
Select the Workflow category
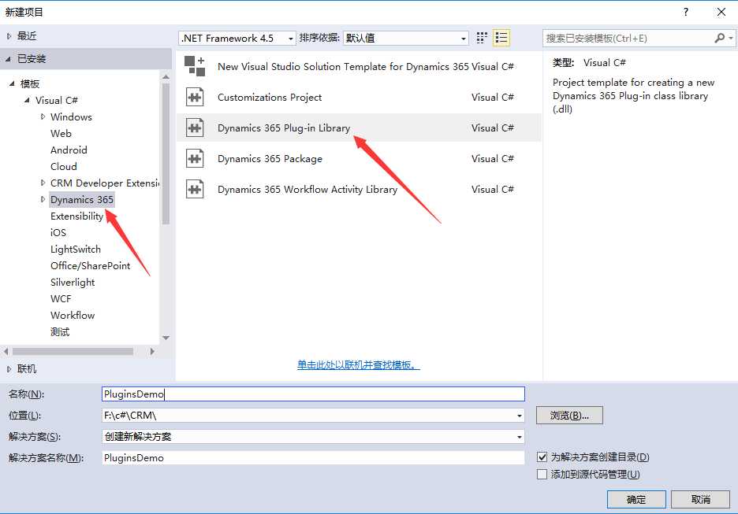(73, 316)
